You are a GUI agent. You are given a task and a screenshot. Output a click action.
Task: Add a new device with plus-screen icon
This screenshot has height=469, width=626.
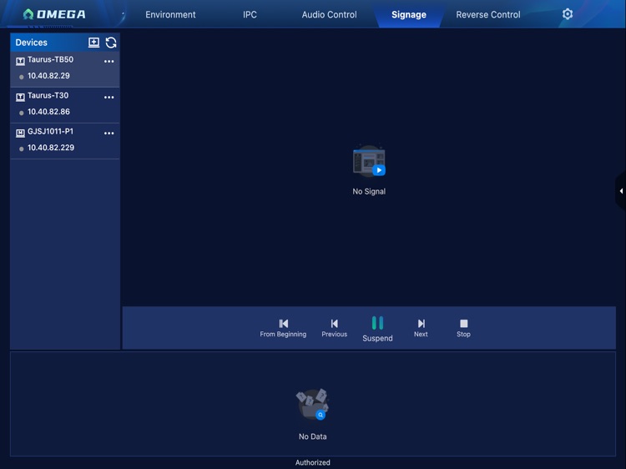[93, 43]
